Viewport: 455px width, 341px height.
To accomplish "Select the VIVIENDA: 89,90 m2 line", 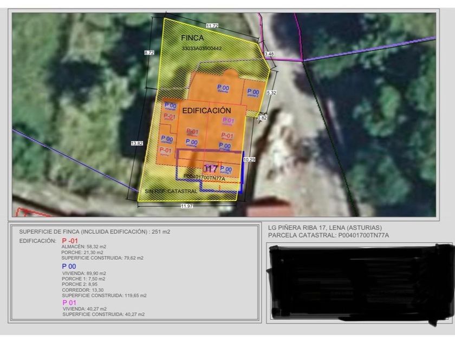I will [x=84, y=273].
